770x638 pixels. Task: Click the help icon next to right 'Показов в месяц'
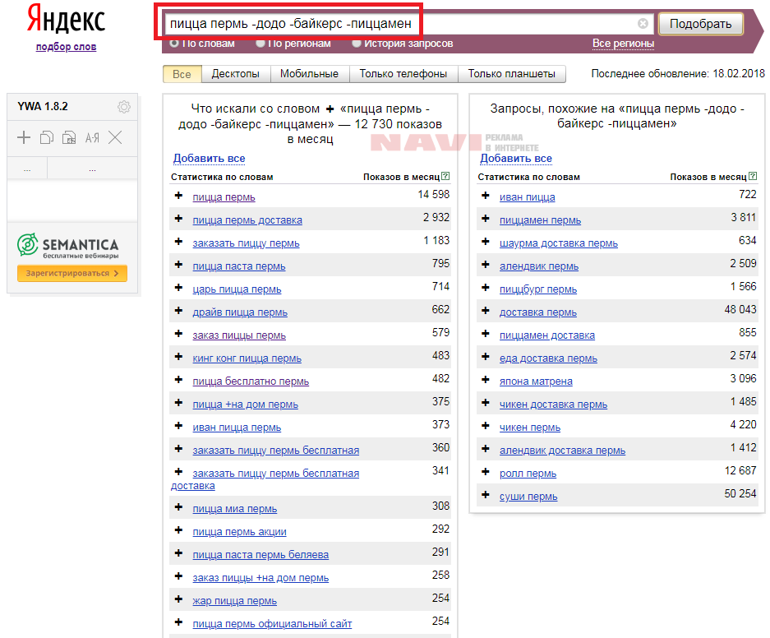[753, 176]
